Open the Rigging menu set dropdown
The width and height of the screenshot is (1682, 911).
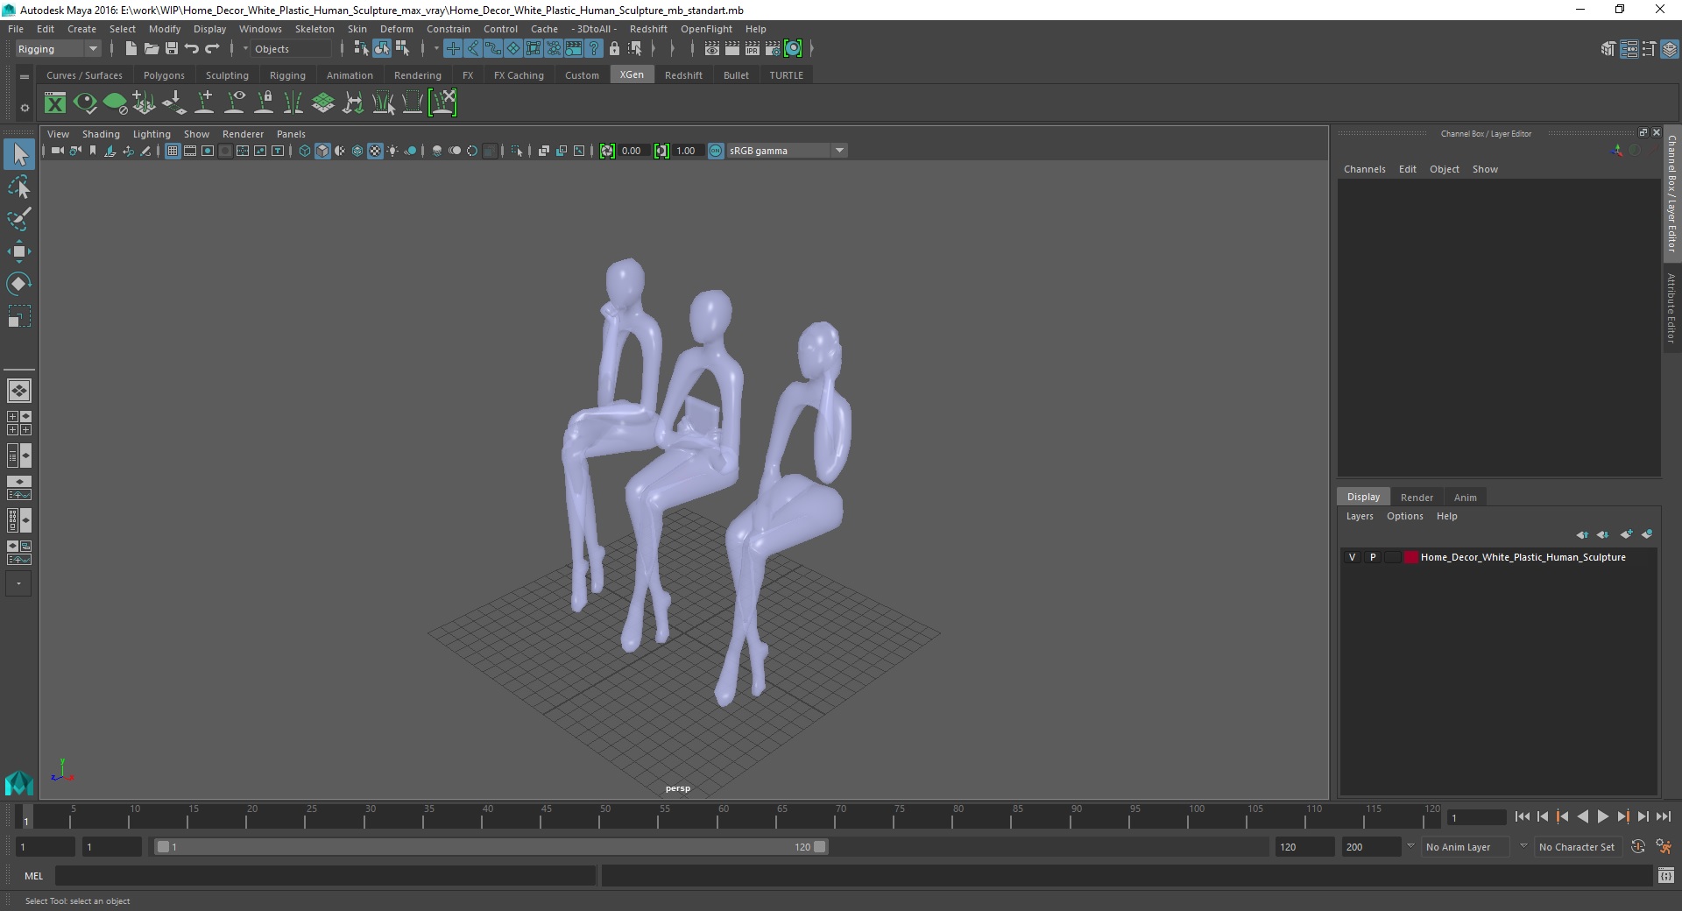[x=58, y=49]
